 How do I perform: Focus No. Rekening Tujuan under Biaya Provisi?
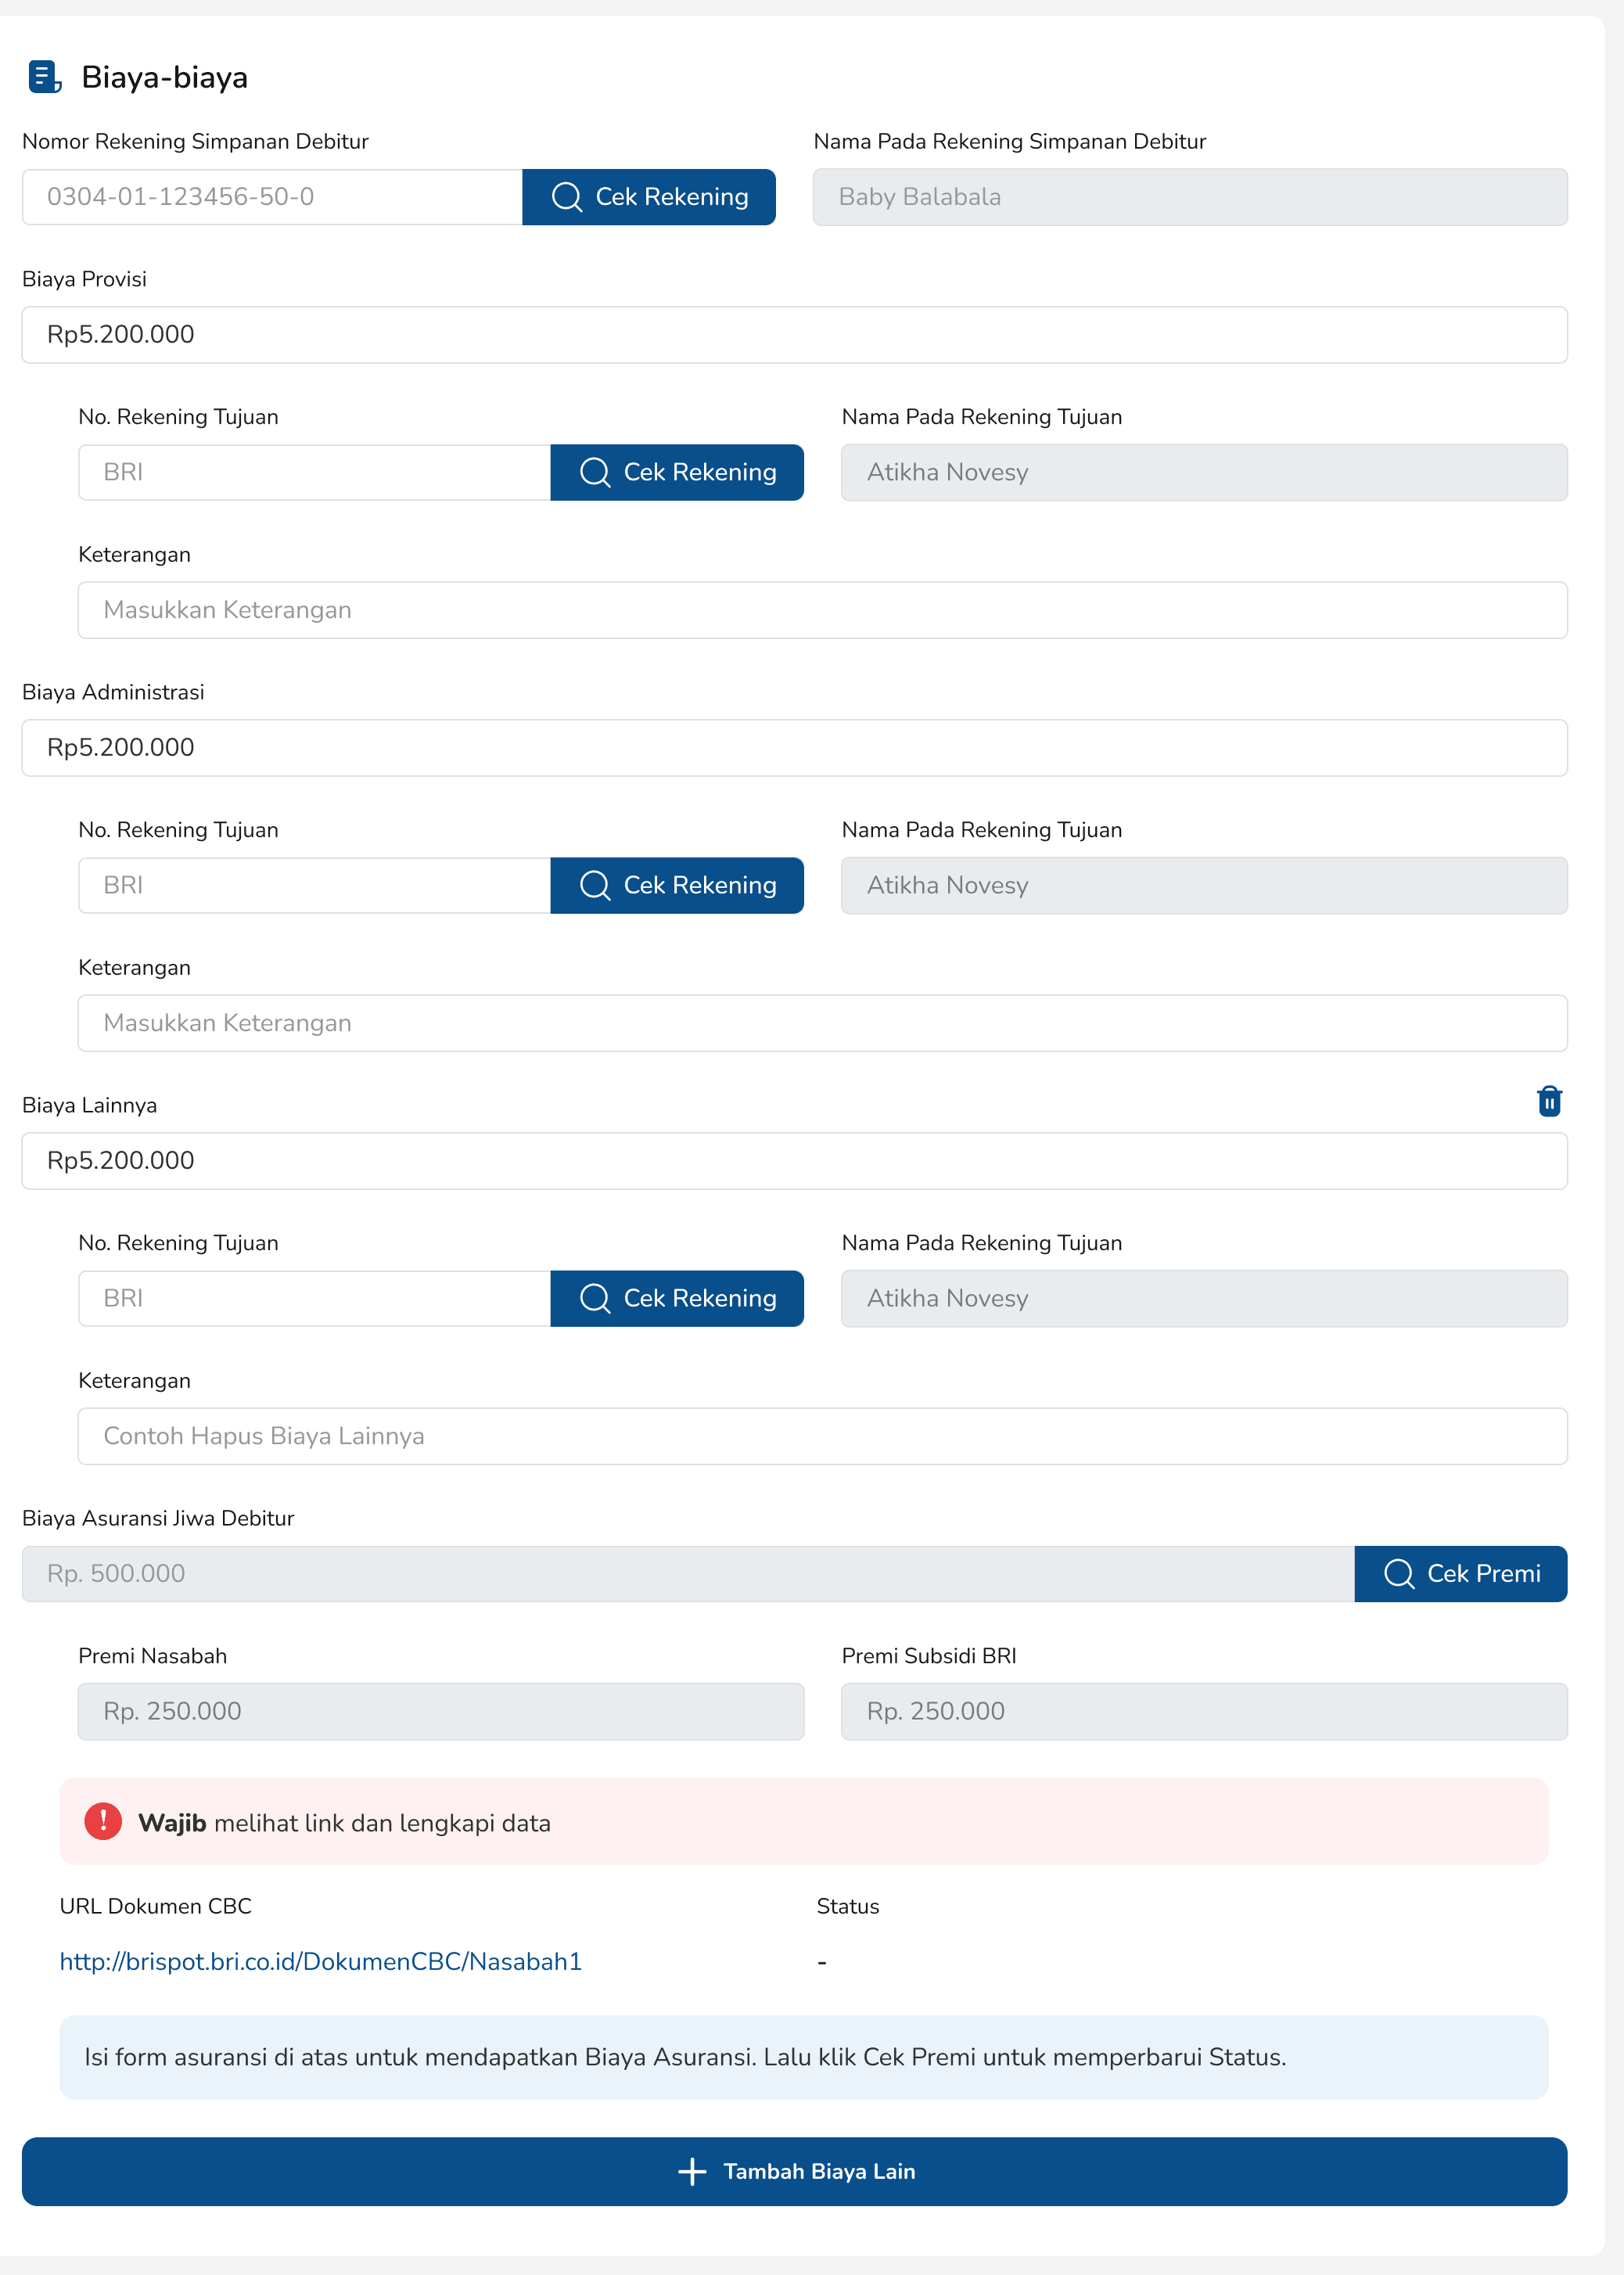(x=314, y=472)
